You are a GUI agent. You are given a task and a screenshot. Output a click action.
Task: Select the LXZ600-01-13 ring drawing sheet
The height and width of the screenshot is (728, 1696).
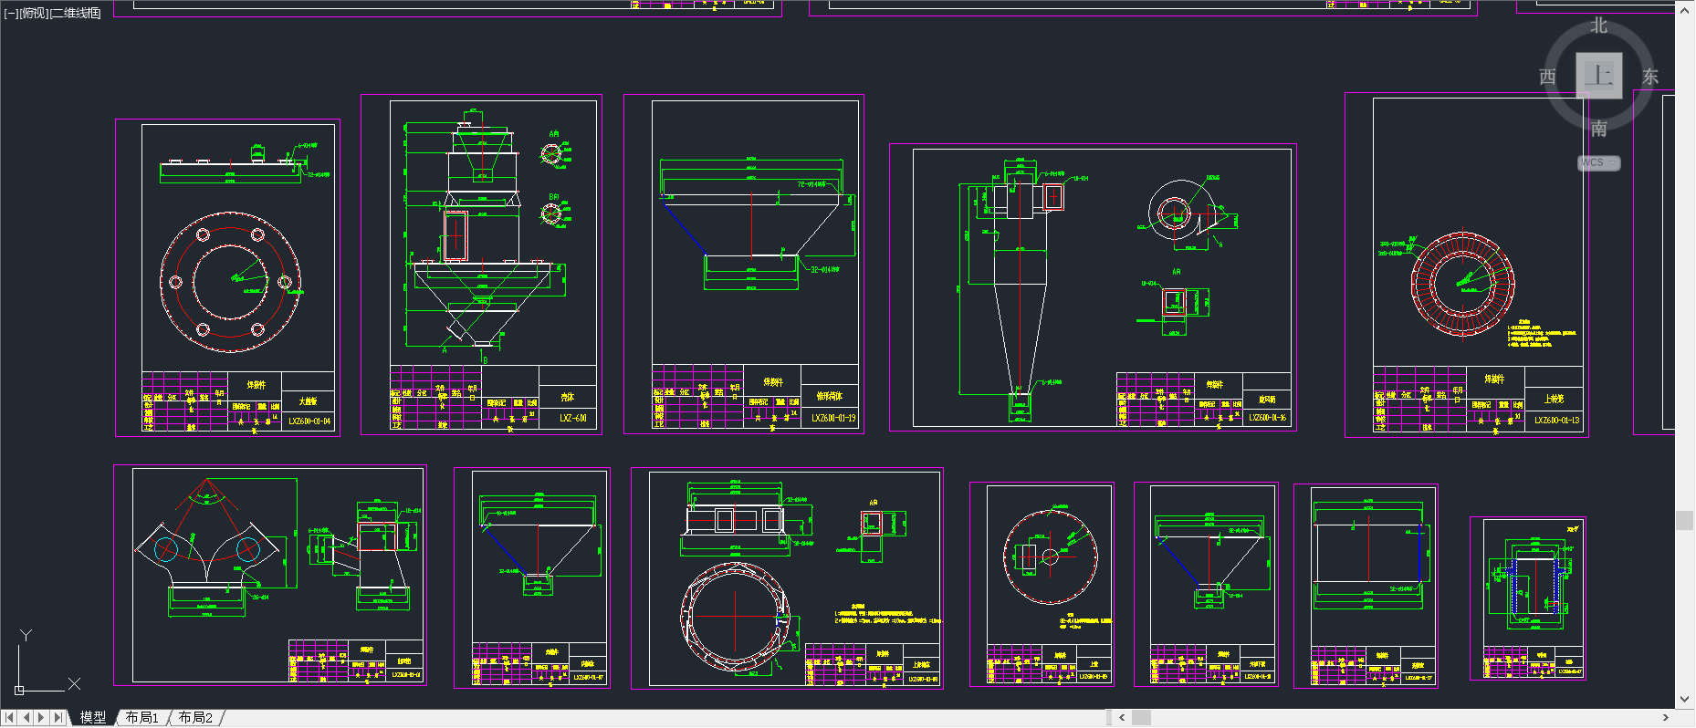coord(1467,265)
